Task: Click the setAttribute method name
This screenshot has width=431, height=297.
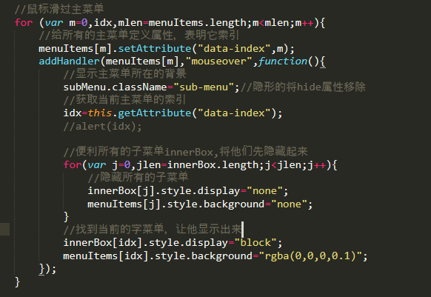Action: tap(155, 49)
